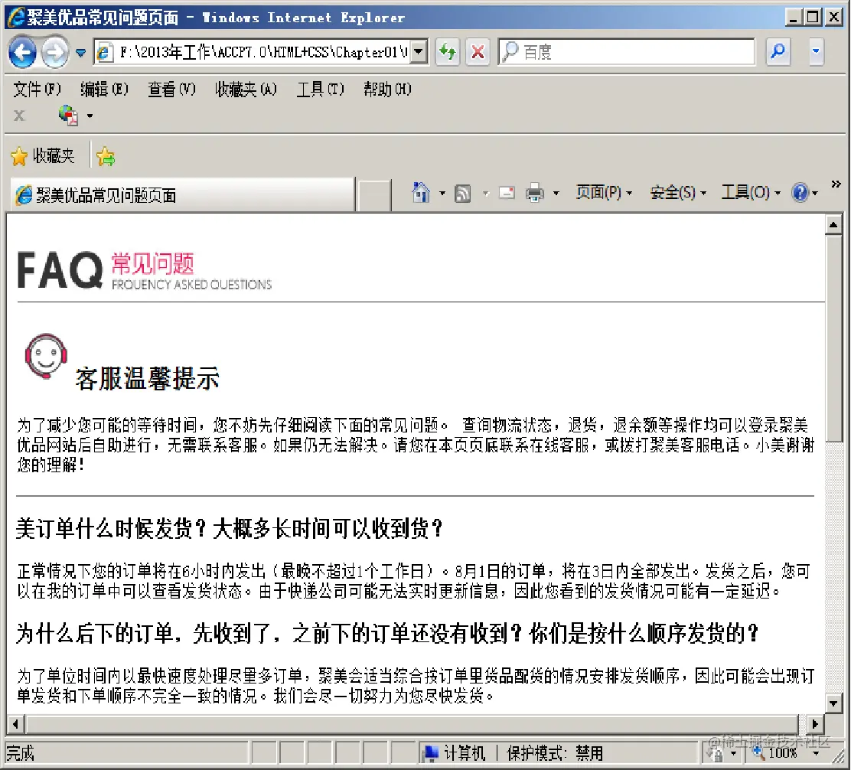The height and width of the screenshot is (770, 851).
Task: Open the 查看(V) menu
Action: (171, 89)
